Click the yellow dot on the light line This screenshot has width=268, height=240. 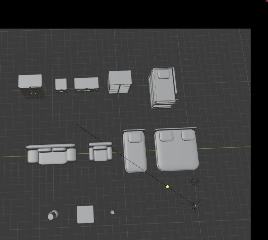pos(167,187)
